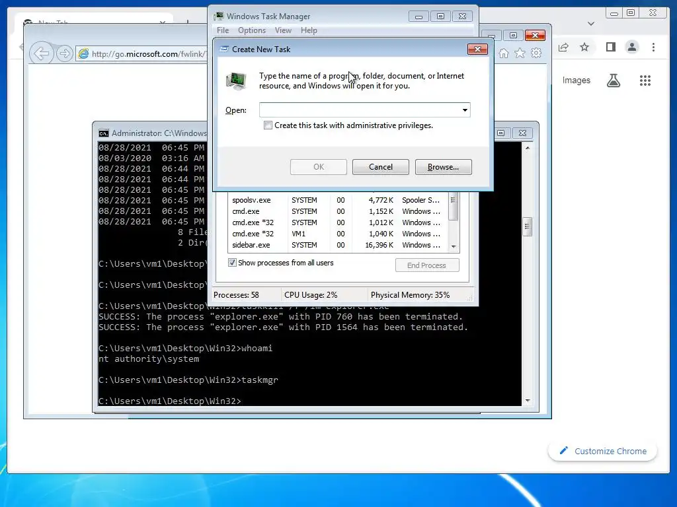Click Command Prompt title bar icon
This screenshot has height=507, width=677.
[x=104, y=133]
